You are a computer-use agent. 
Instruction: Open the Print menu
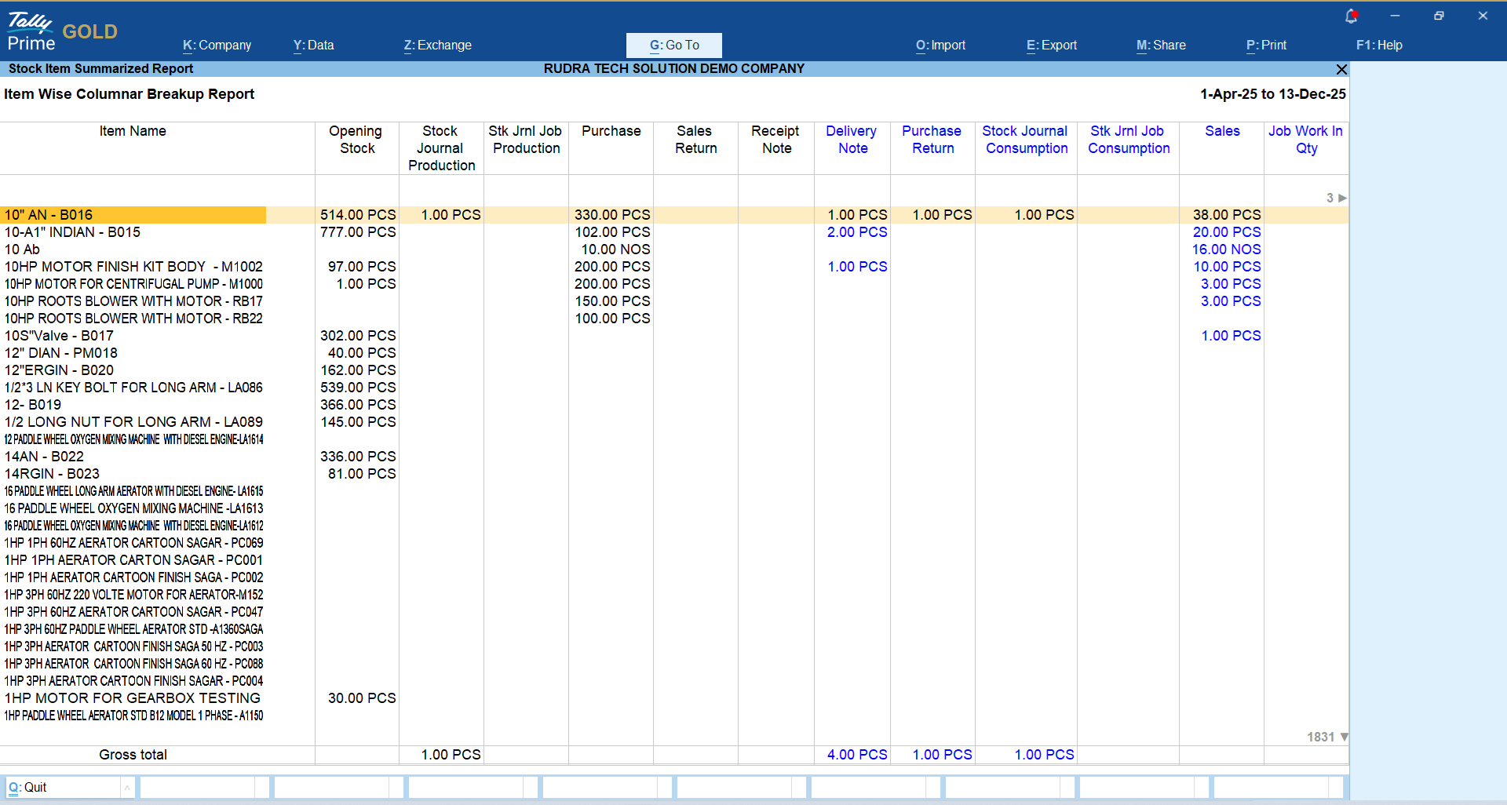1266,46
